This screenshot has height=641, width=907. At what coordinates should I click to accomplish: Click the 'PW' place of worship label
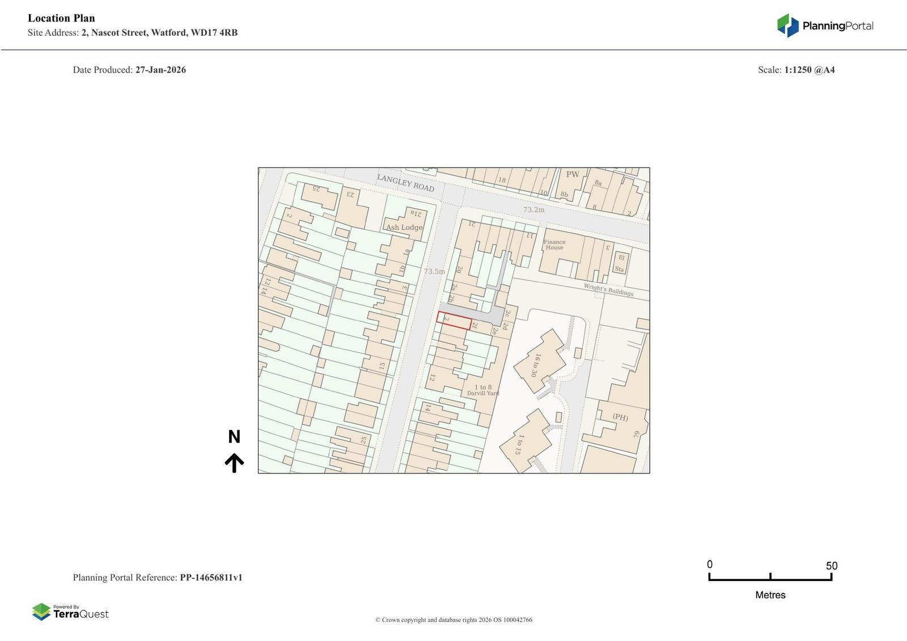point(573,174)
